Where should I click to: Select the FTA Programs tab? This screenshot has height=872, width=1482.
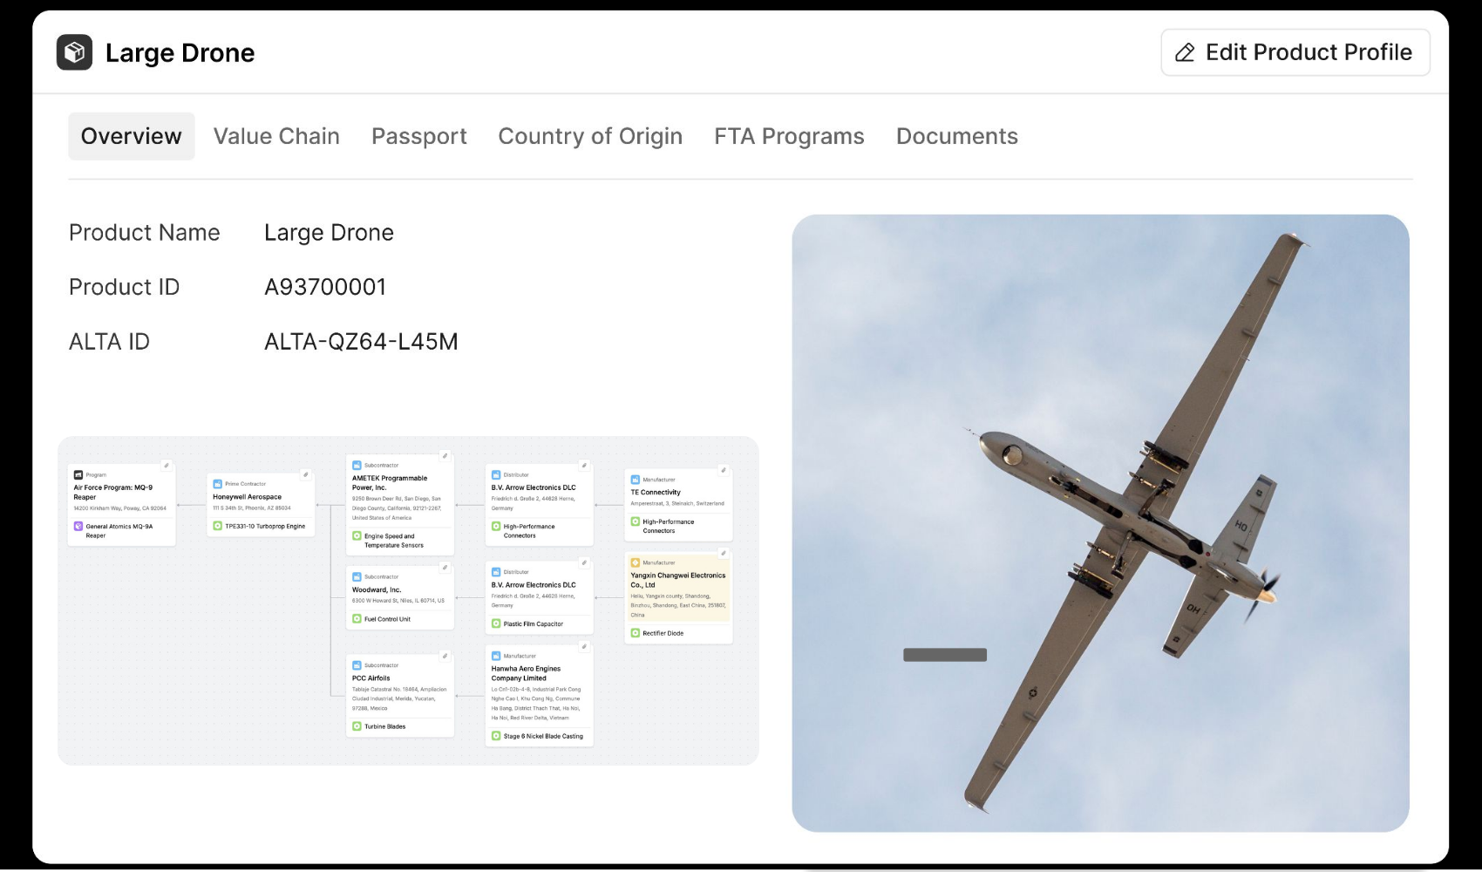click(789, 136)
